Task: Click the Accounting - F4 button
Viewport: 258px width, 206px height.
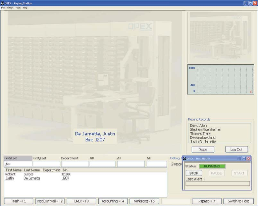Action: [x=113, y=201]
